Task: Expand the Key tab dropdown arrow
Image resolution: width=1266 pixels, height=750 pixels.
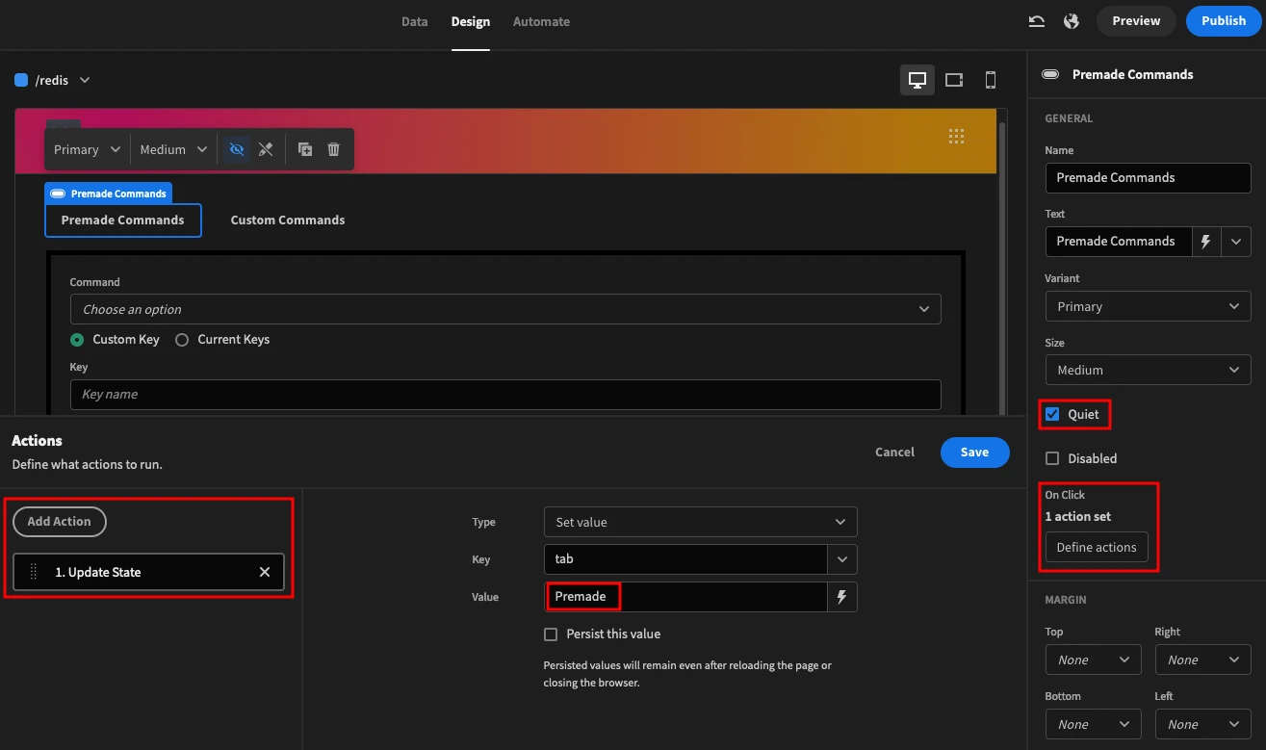Action: click(842, 559)
